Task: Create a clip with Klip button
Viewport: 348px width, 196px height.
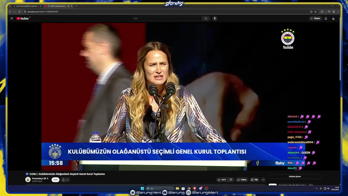Action: pyautogui.click(x=254, y=180)
